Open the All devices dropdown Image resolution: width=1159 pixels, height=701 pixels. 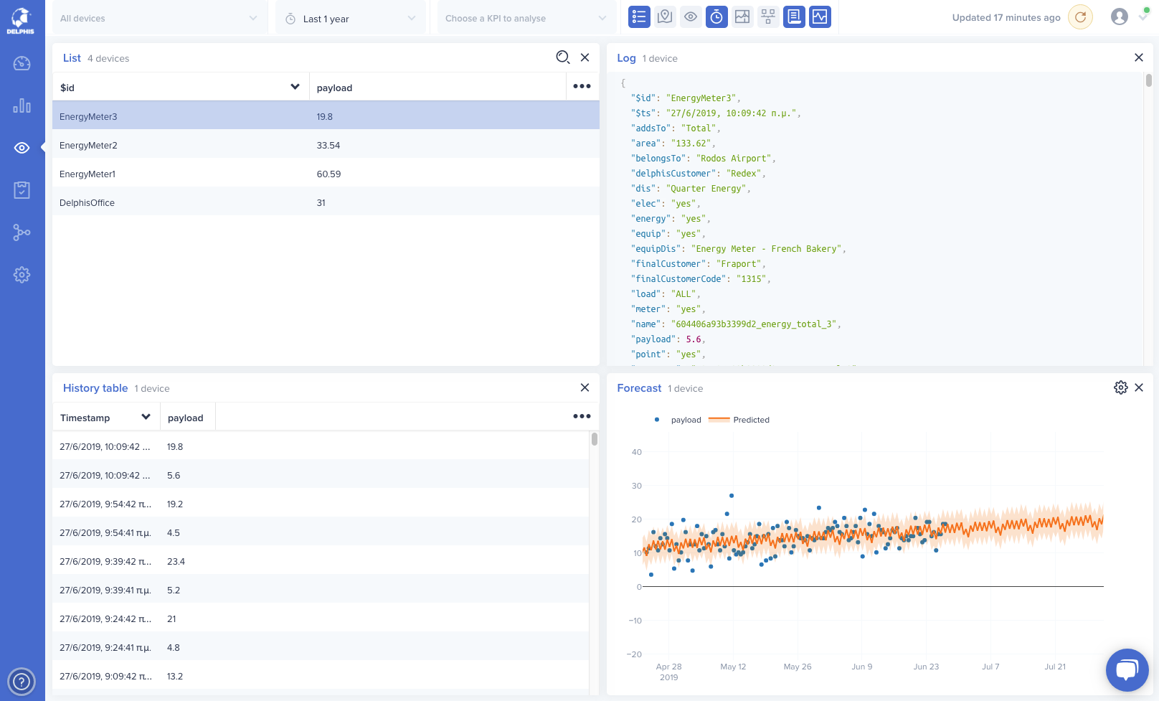point(160,18)
